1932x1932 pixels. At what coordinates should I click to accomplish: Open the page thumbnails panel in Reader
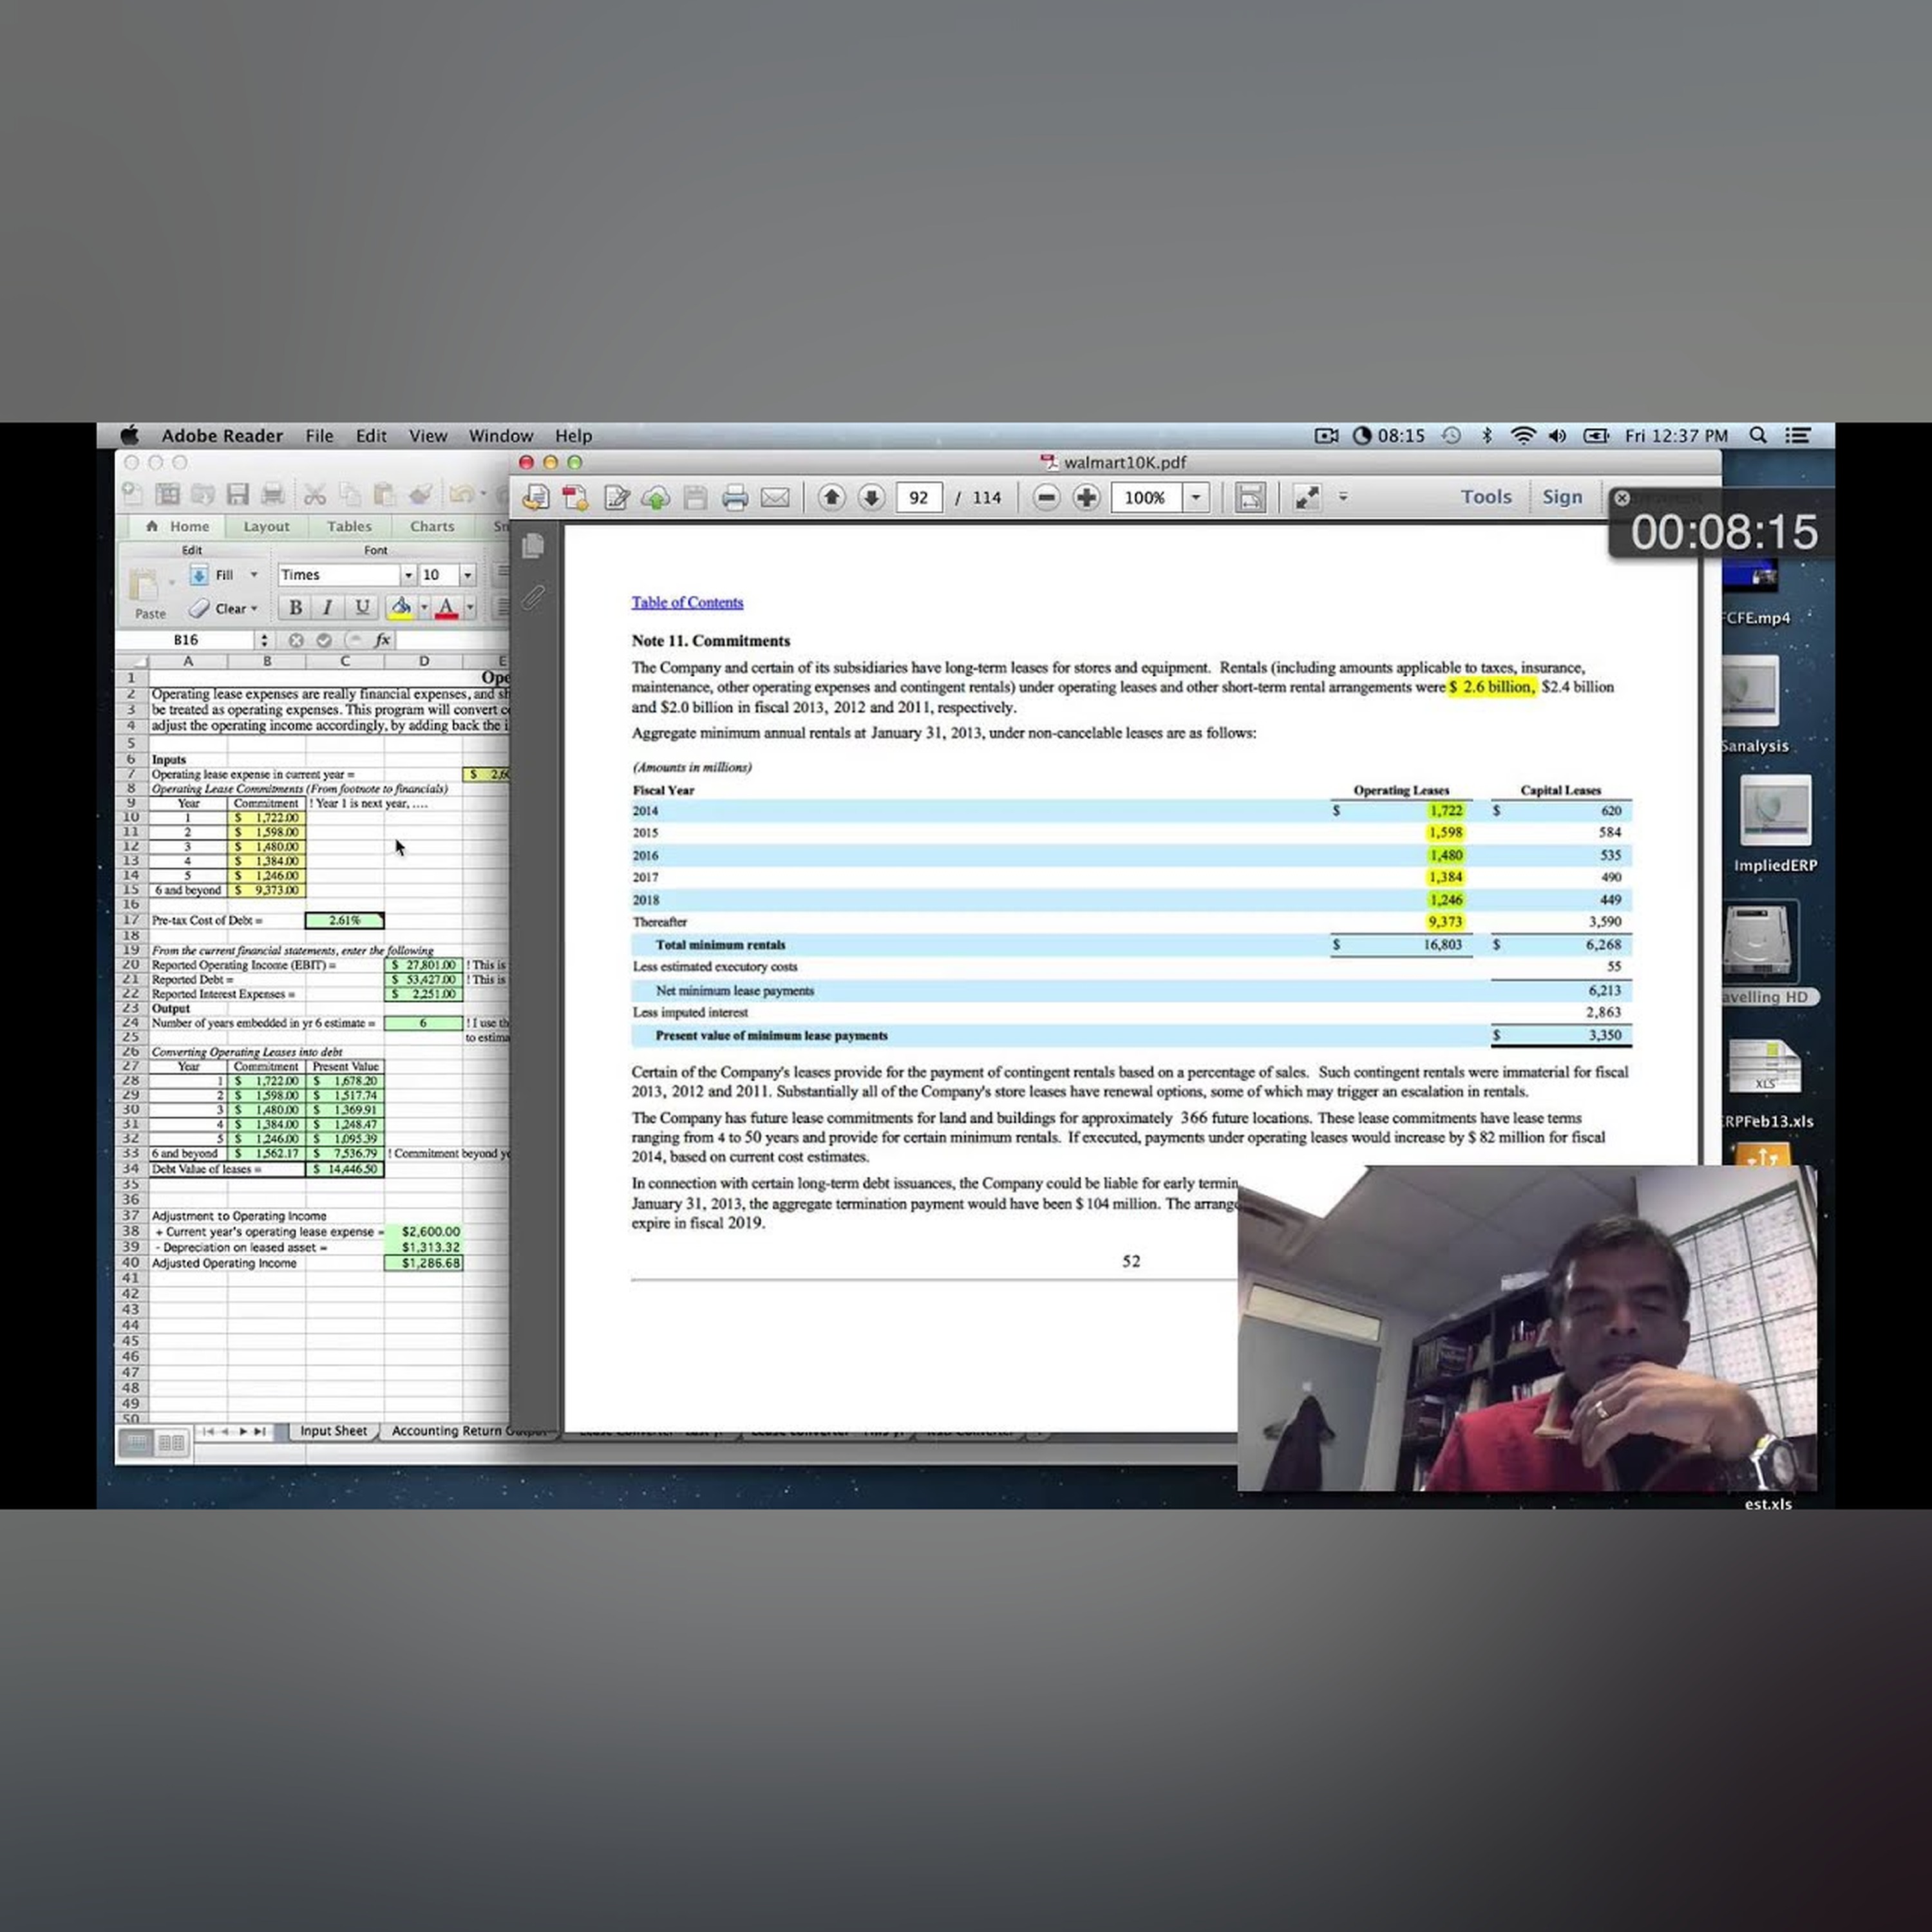tap(533, 545)
